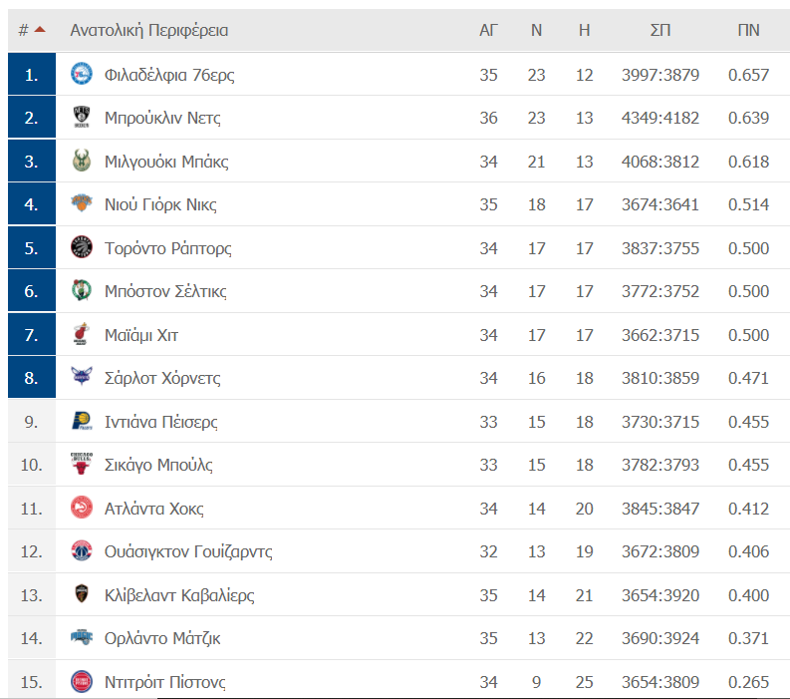Click the Milwaukee Bucks deer logo

click(x=81, y=161)
